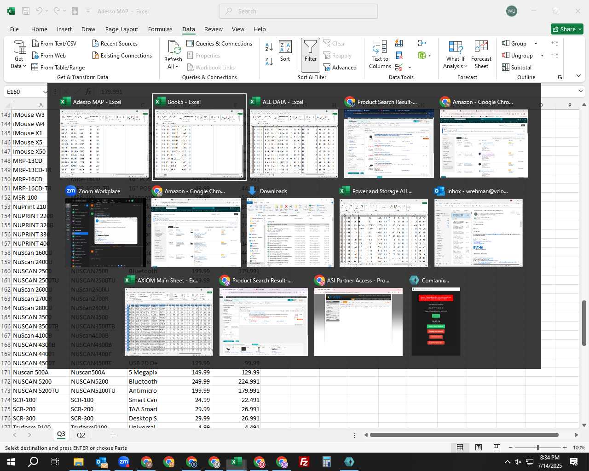Viewport: 589px width, 471px height.
Task: Click the Search box
Action: tap(298, 11)
